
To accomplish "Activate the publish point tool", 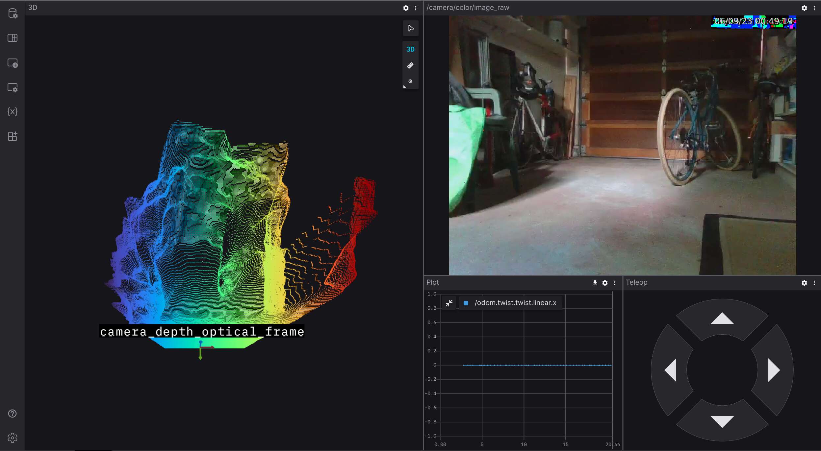I will [x=410, y=81].
